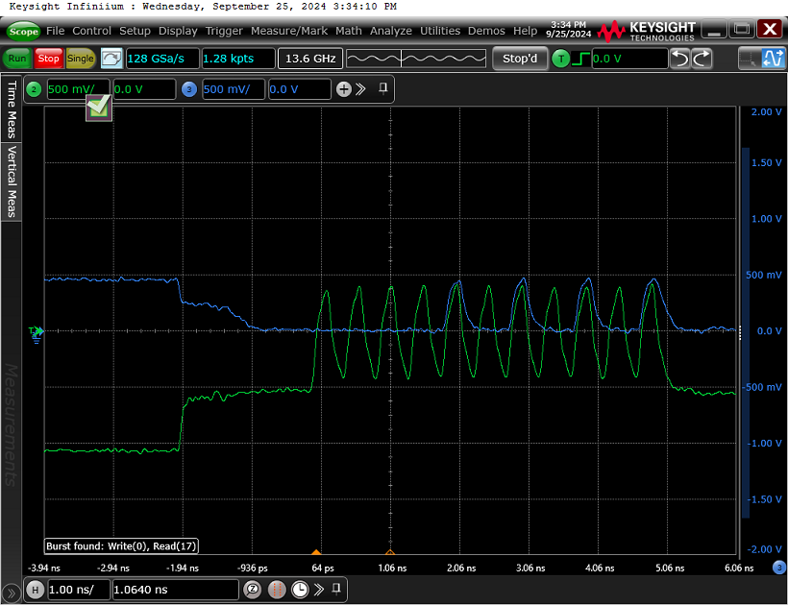Minimize the Infiniium window
The width and height of the screenshot is (788, 605).
pos(714,29)
